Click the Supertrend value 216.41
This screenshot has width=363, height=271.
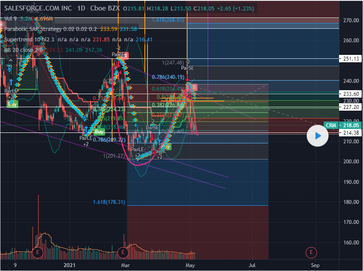pos(144,40)
